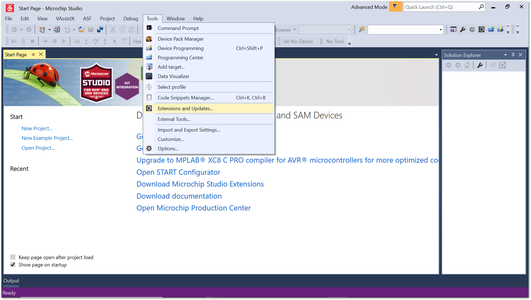This screenshot has height=300, width=531.
Task: Click the Programming Center icon in top-right toolbar
Action: point(491,29)
